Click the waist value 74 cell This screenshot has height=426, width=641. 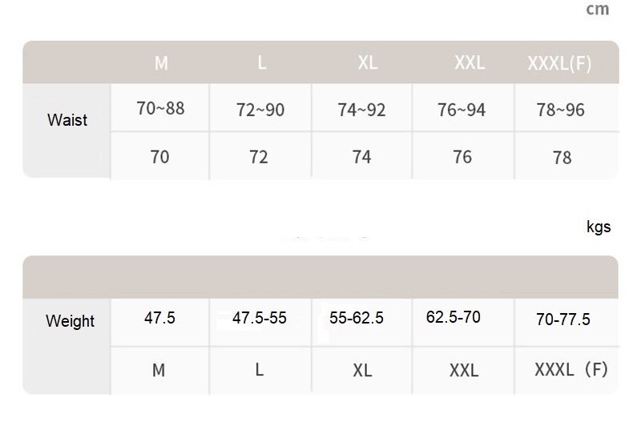tap(362, 157)
